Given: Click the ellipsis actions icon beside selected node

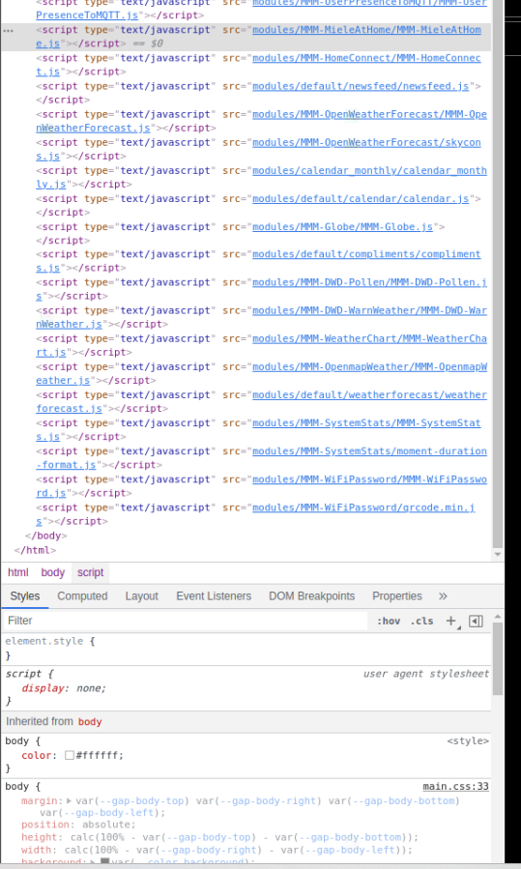Looking at the screenshot, I should (x=8, y=31).
